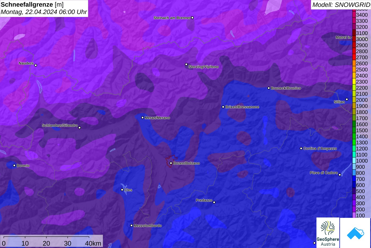This screenshot has width=371, height=248.
Task: Click the Bozen/Bolzano label text
Action: click(187, 163)
